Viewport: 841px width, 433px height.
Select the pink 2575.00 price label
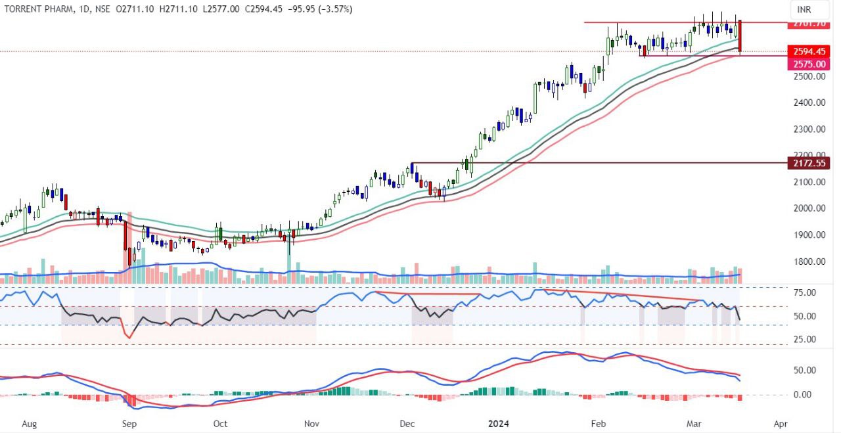[x=809, y=64]
